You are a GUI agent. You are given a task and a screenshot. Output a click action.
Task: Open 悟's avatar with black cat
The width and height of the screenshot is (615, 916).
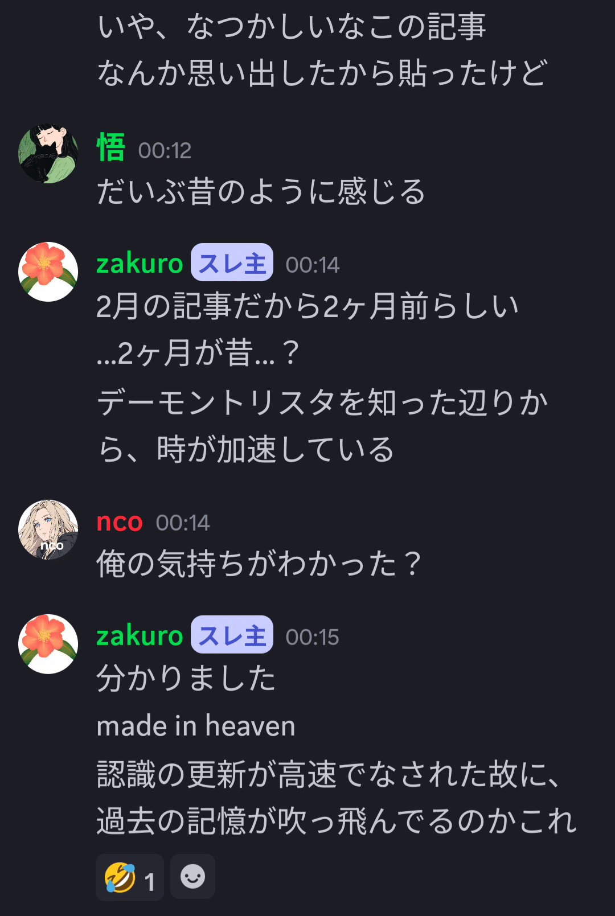point(48,154)
